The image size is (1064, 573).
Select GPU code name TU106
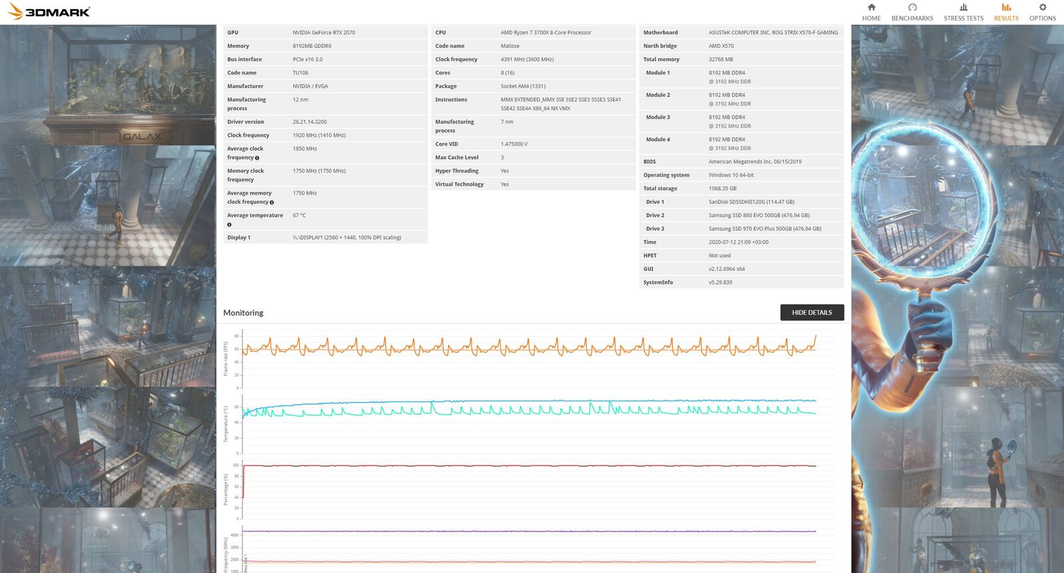301,73
